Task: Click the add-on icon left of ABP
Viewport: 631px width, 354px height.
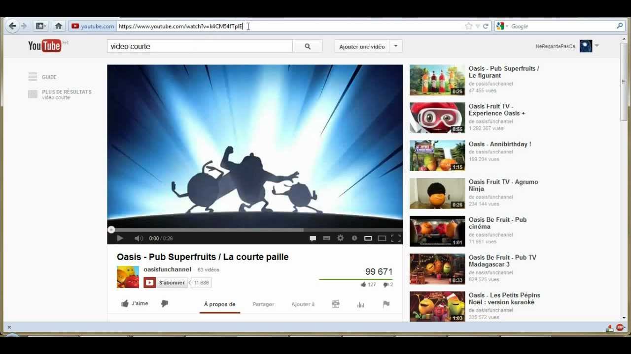Action: [x=610, y=327]
